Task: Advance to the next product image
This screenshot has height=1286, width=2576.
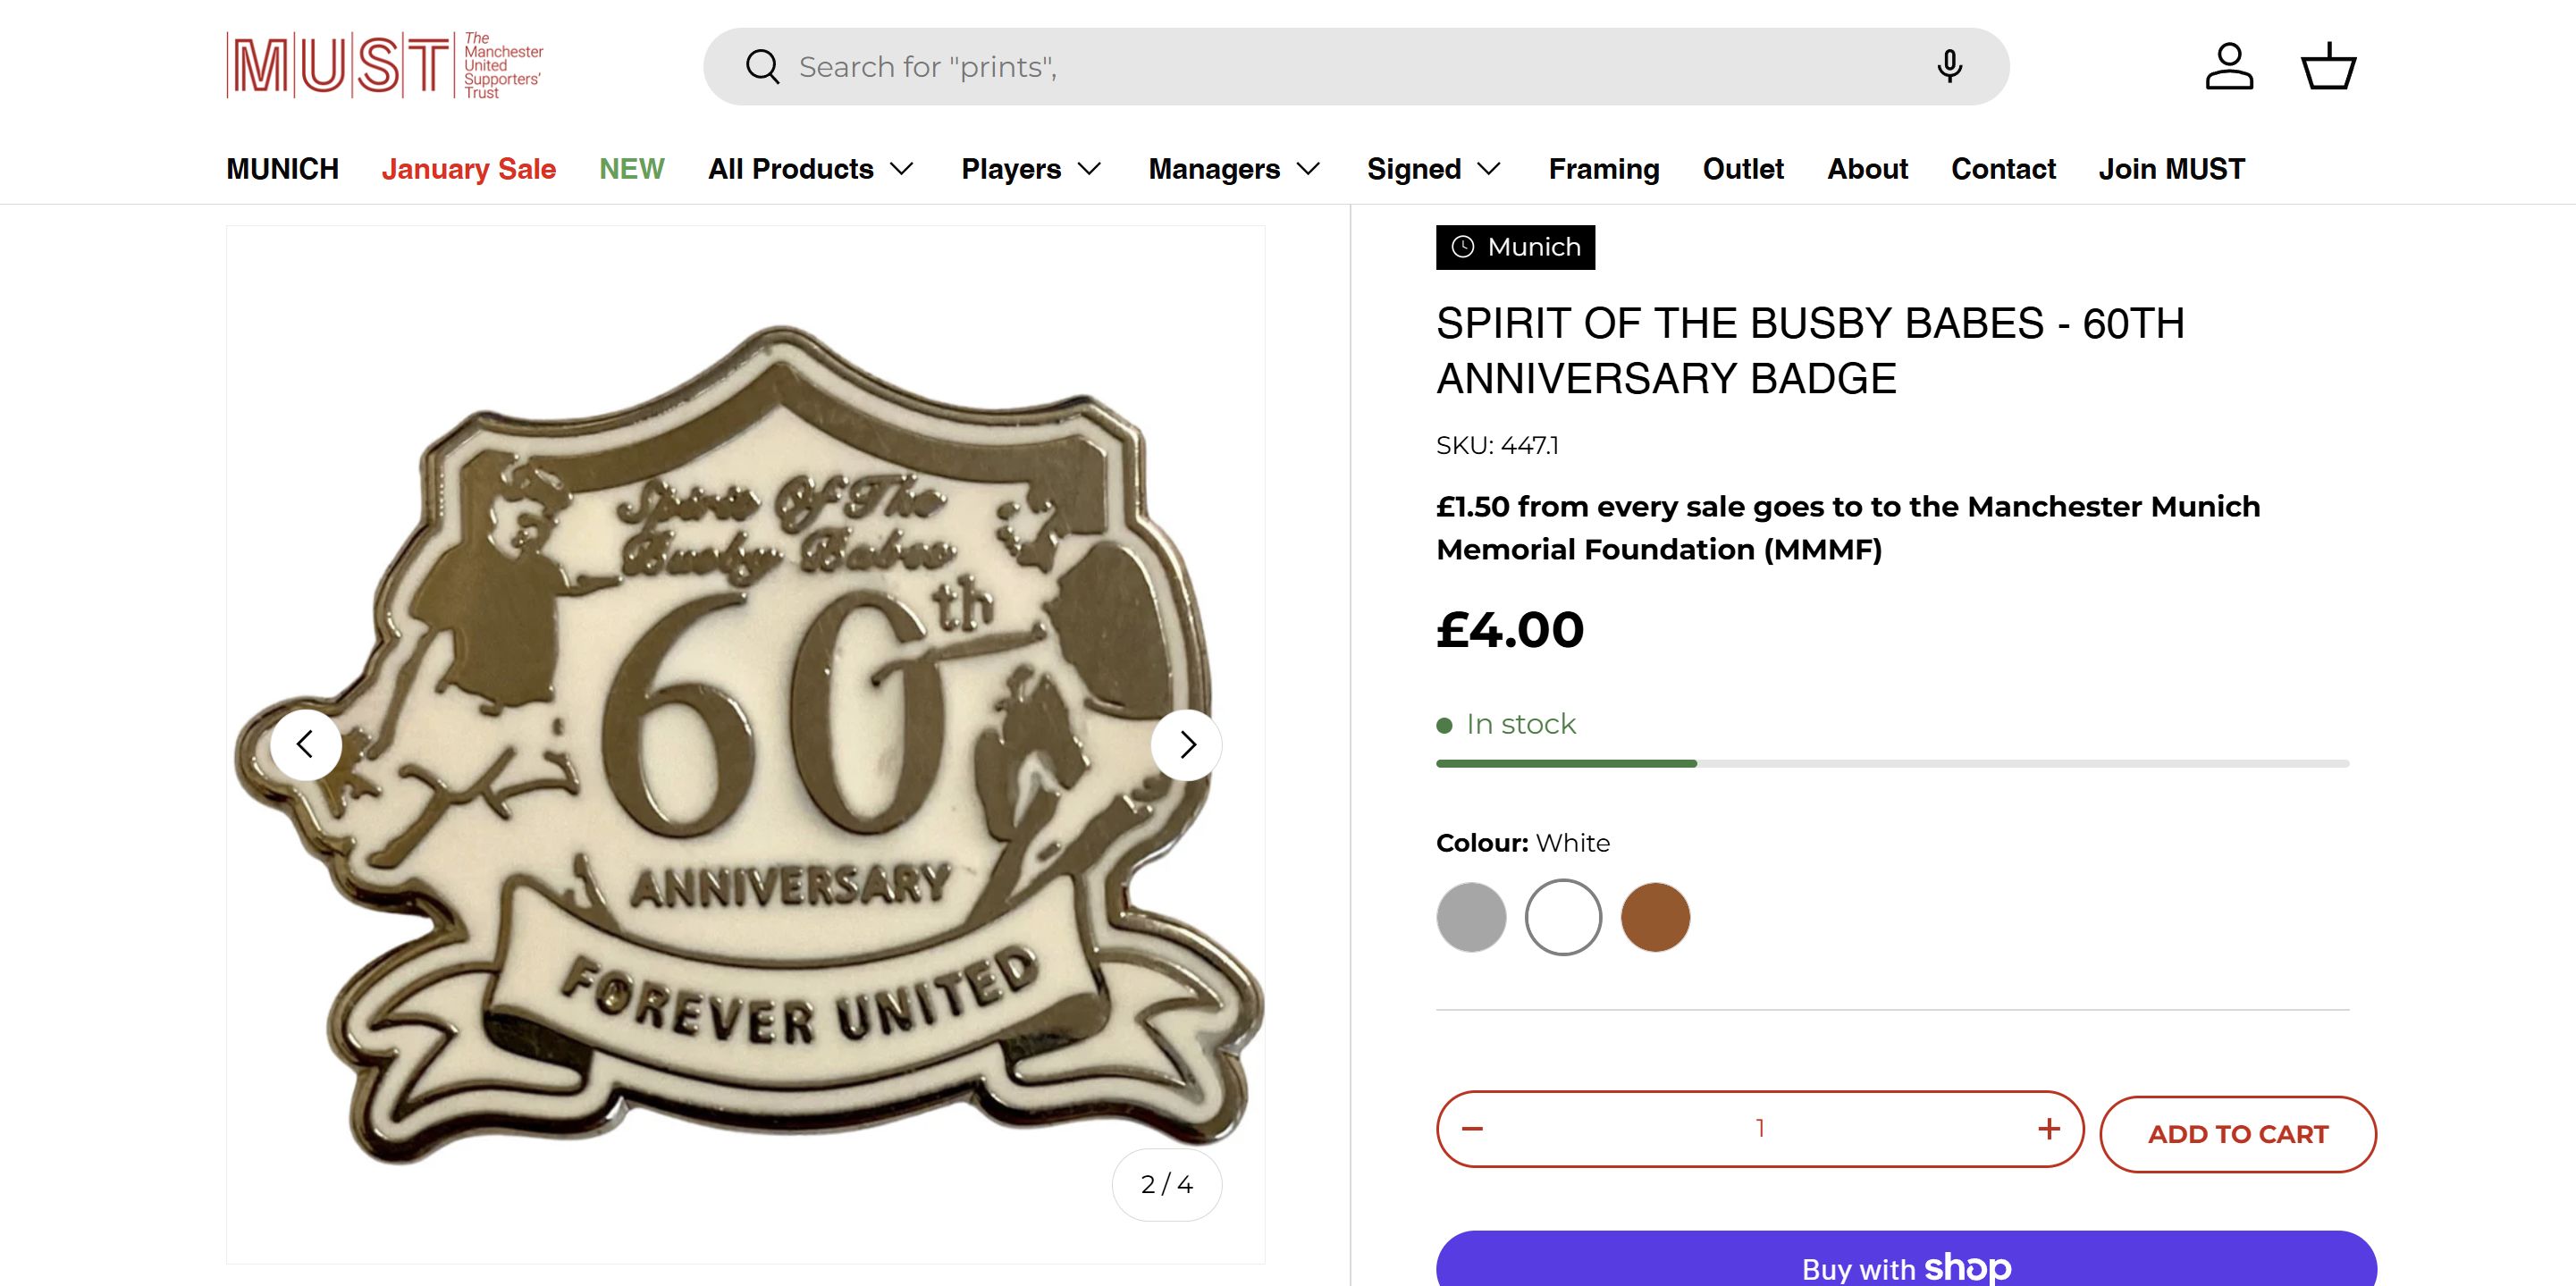Action: (1187, 745)
